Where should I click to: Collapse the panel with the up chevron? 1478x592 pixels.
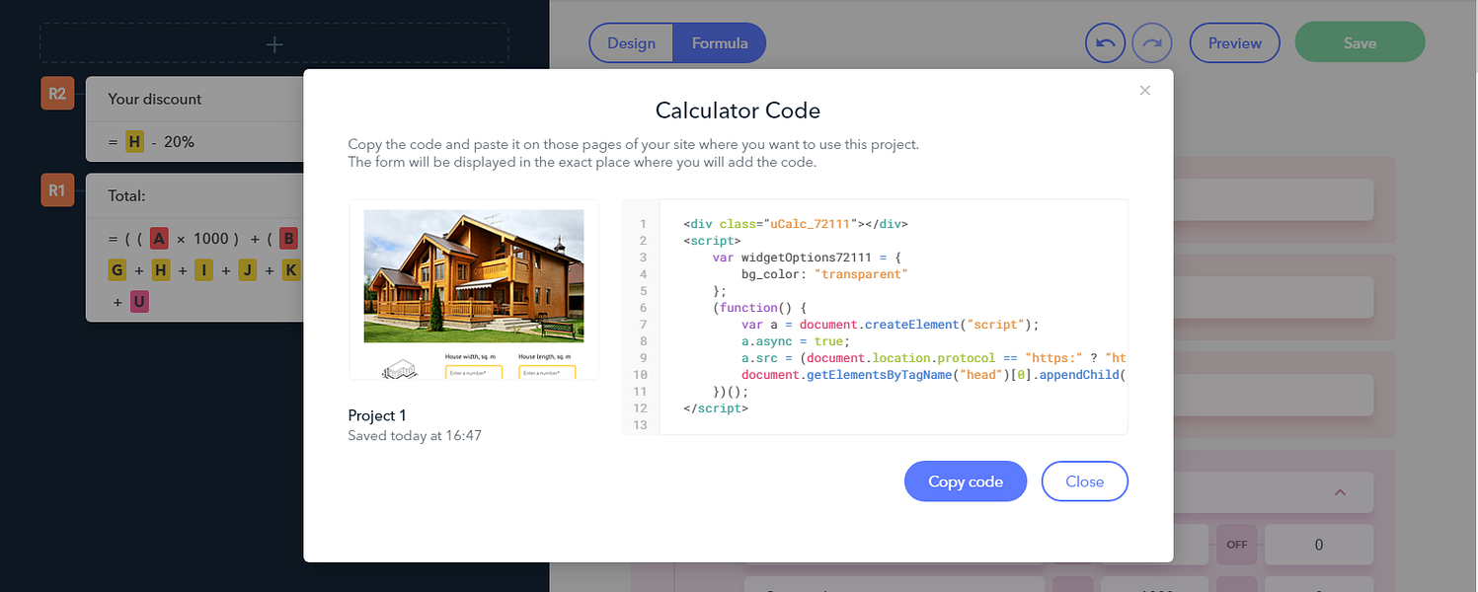[x=1340, y=491]
